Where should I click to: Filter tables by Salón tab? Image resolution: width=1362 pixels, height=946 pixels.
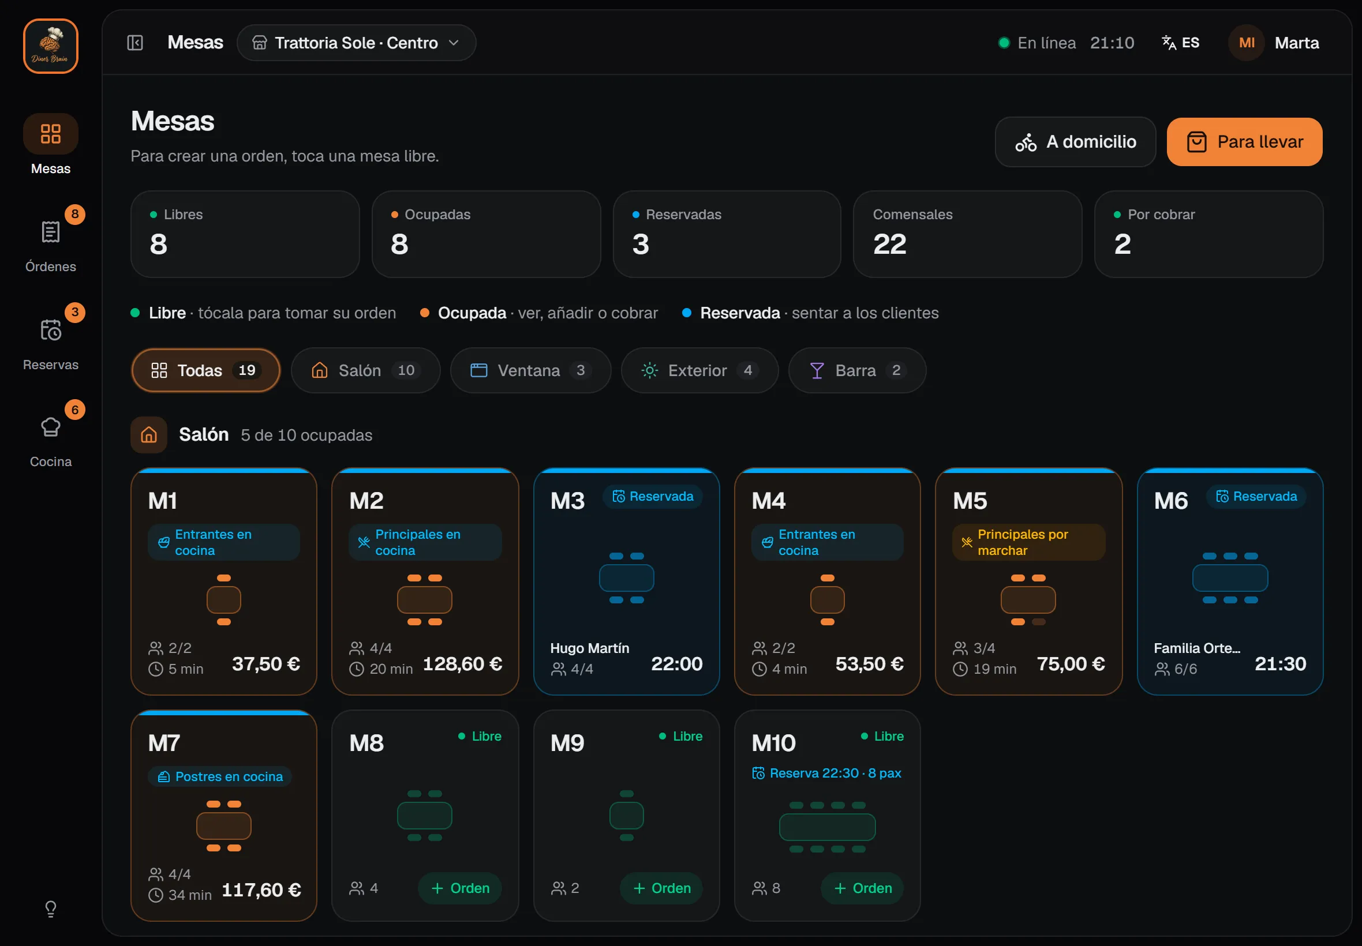click(366, 370)
